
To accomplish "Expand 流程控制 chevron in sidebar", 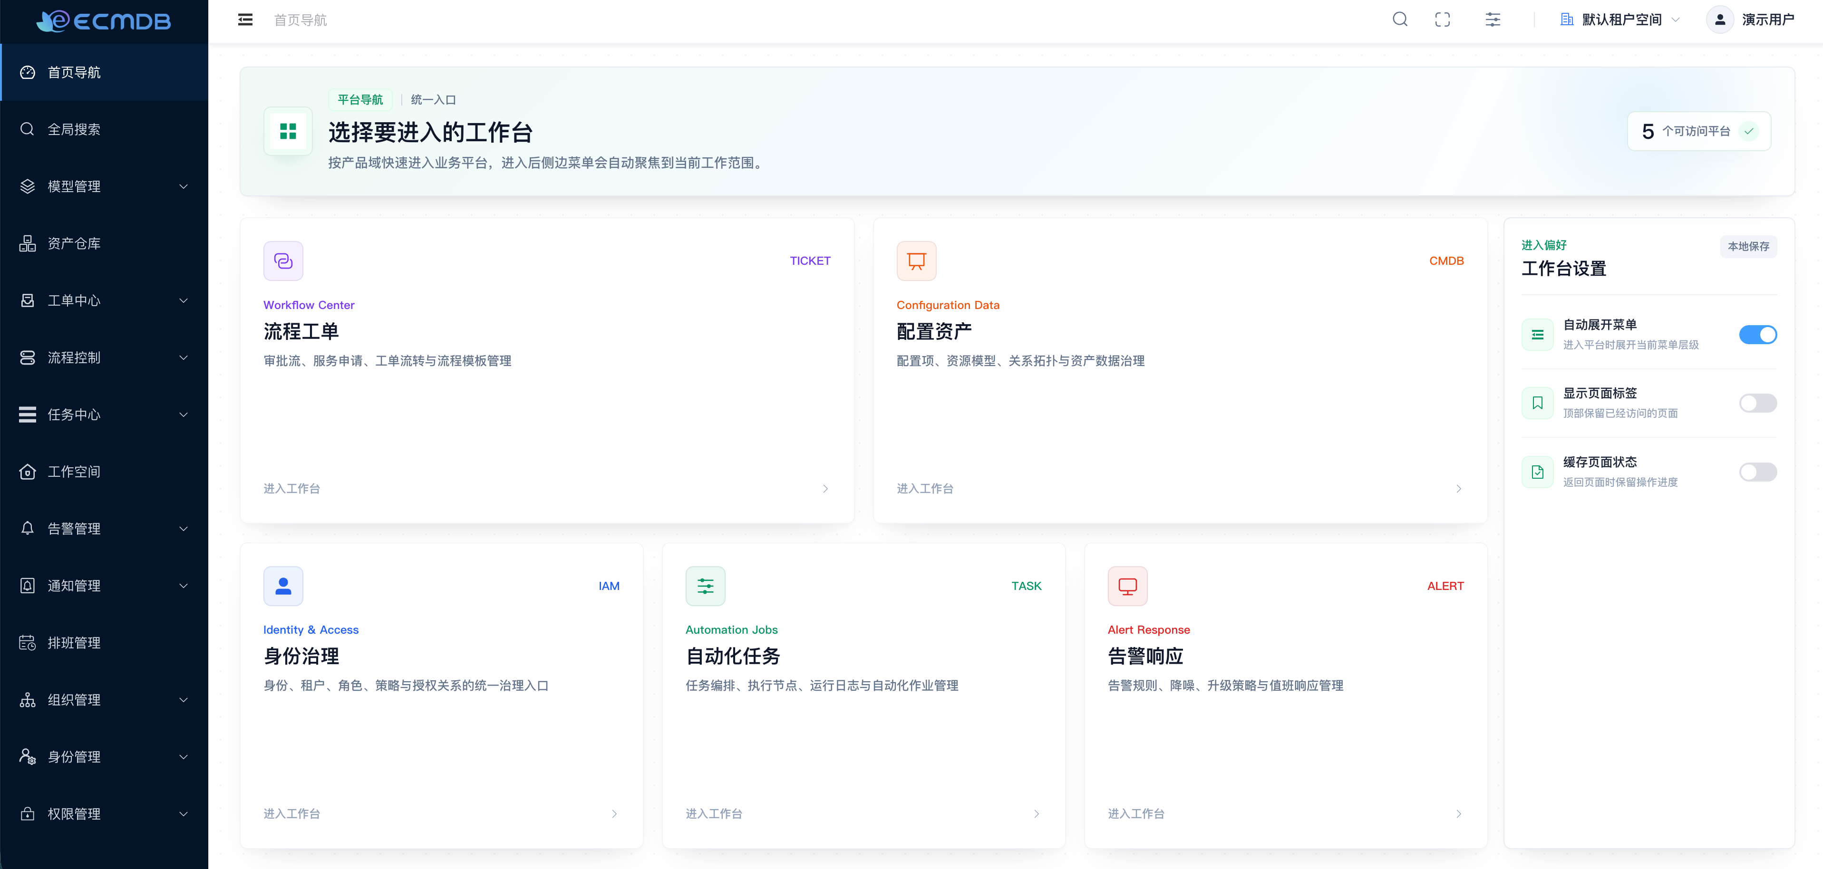I will [183, 358].
